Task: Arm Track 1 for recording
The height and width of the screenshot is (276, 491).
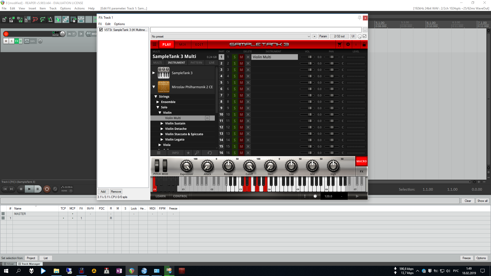Action: (x=6, y=34)
